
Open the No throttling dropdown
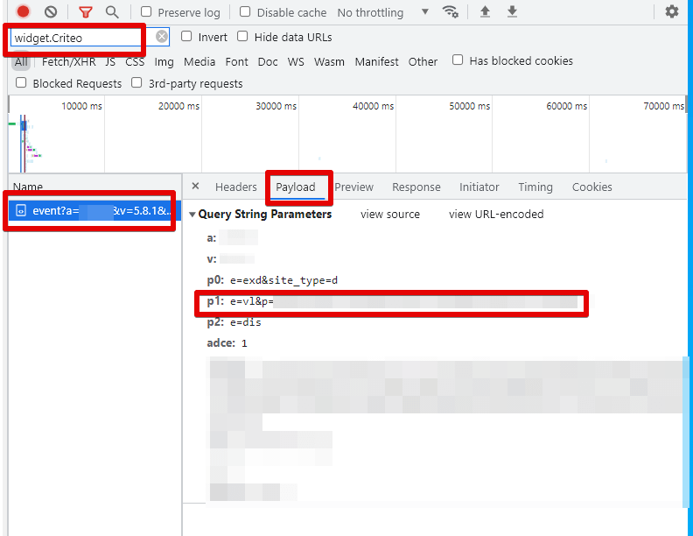(x=383, y=12)
